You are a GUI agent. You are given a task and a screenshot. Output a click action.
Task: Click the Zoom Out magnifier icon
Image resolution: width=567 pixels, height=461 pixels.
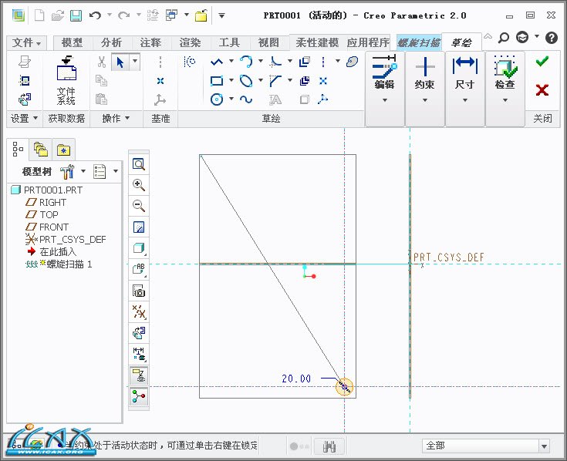click(139, 206)
